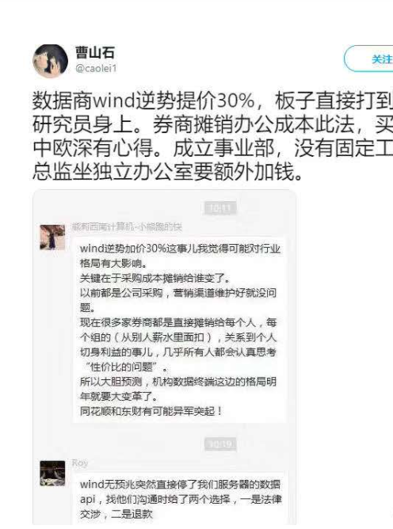Image resolution: width=393 pixels, height=529 pixels.
Task: Click chat line 同花顺和东财有可能异军突起
Action: pyautogui.click(x=151, y=411)
